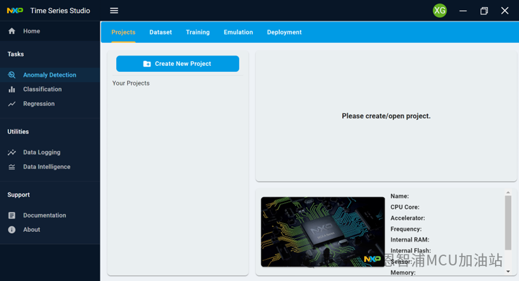Click the 'Frequency:' label
This screenshot has height=281, width=519.
coord(406,229)
